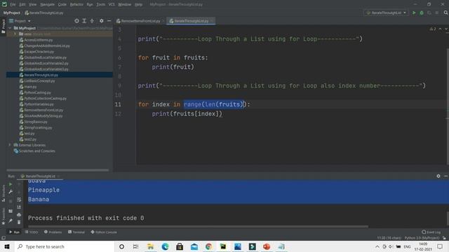
Task: Open the File menu
Action: point(13,4)
